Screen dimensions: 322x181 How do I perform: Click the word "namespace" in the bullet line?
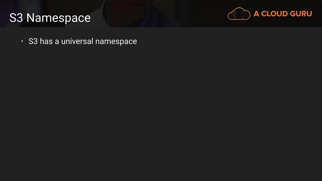point(116,41)
